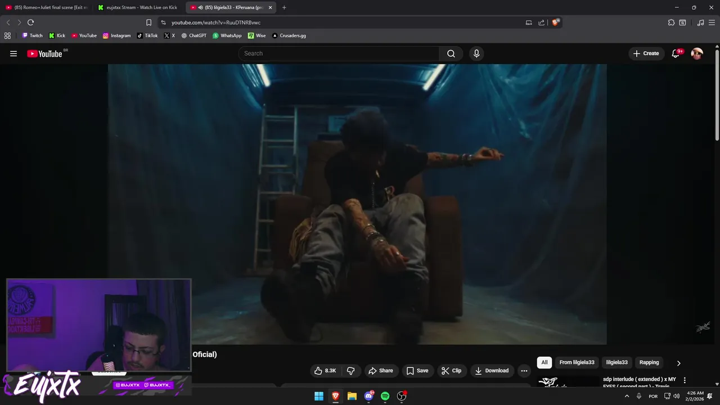Select the lilgiela33 filter chip
This screenshot has width=720, height=405.
[x=616, y=362]
